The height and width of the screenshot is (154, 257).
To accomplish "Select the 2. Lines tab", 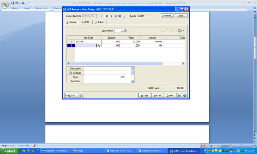I will coord(85,22).
